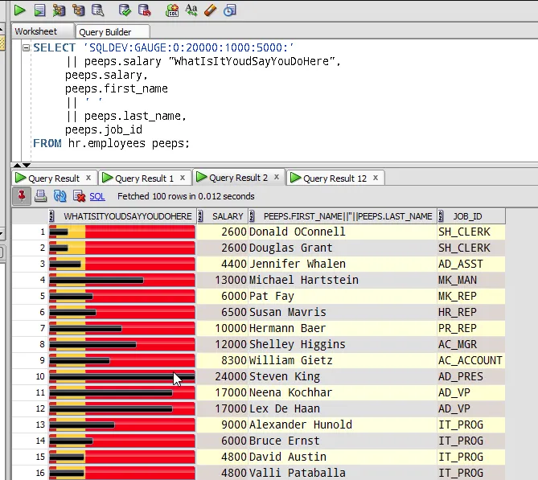Print the query results
Screen dimensions: 538x480
40,195
